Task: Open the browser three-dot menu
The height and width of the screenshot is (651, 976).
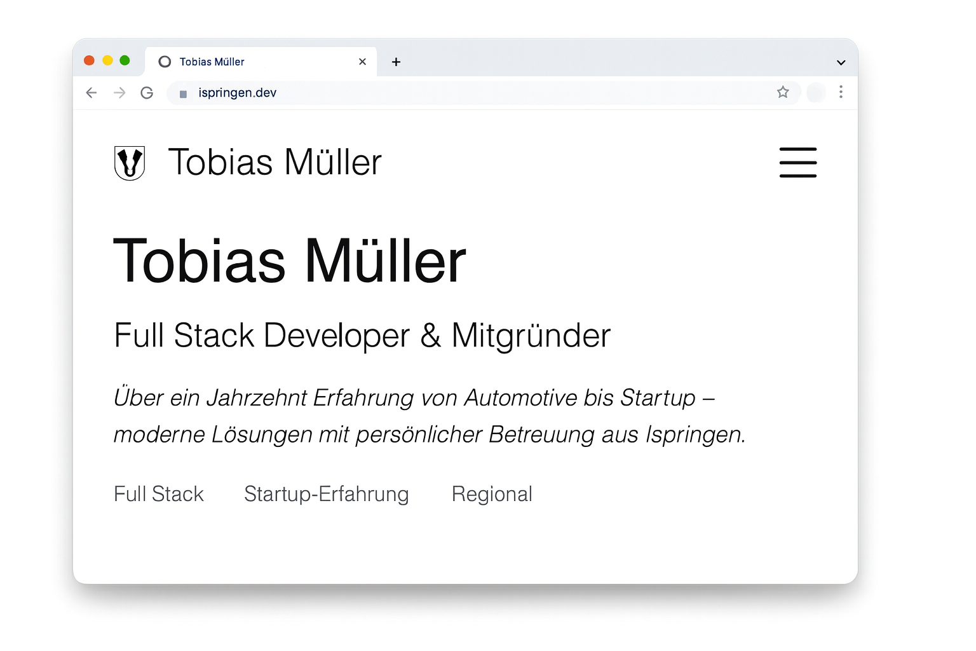Action: pyautogui.click(x=841, y=92)
